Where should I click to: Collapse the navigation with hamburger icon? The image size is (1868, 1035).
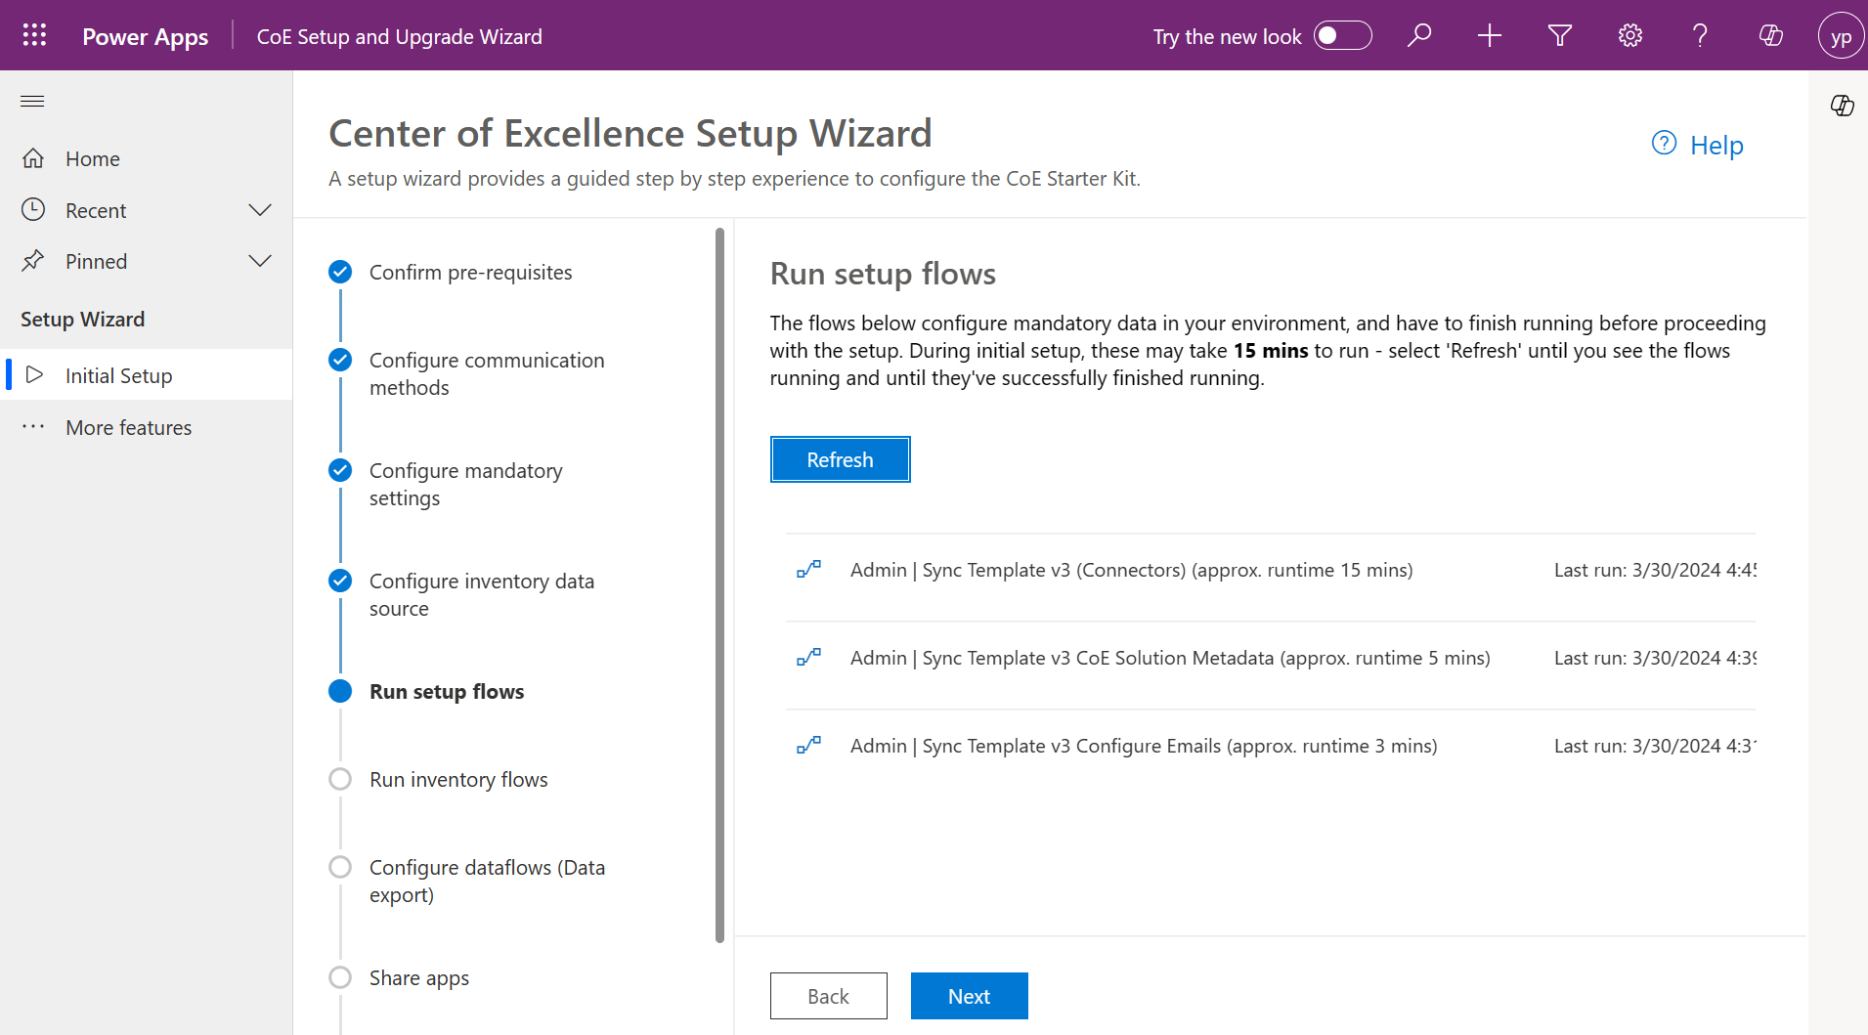pos(32,102)
